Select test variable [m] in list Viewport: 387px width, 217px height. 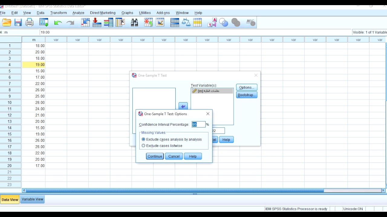click(x=212, y=91)
